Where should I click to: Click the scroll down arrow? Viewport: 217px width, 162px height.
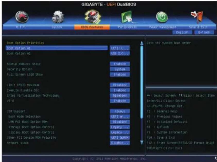click(x=142, y=142)
